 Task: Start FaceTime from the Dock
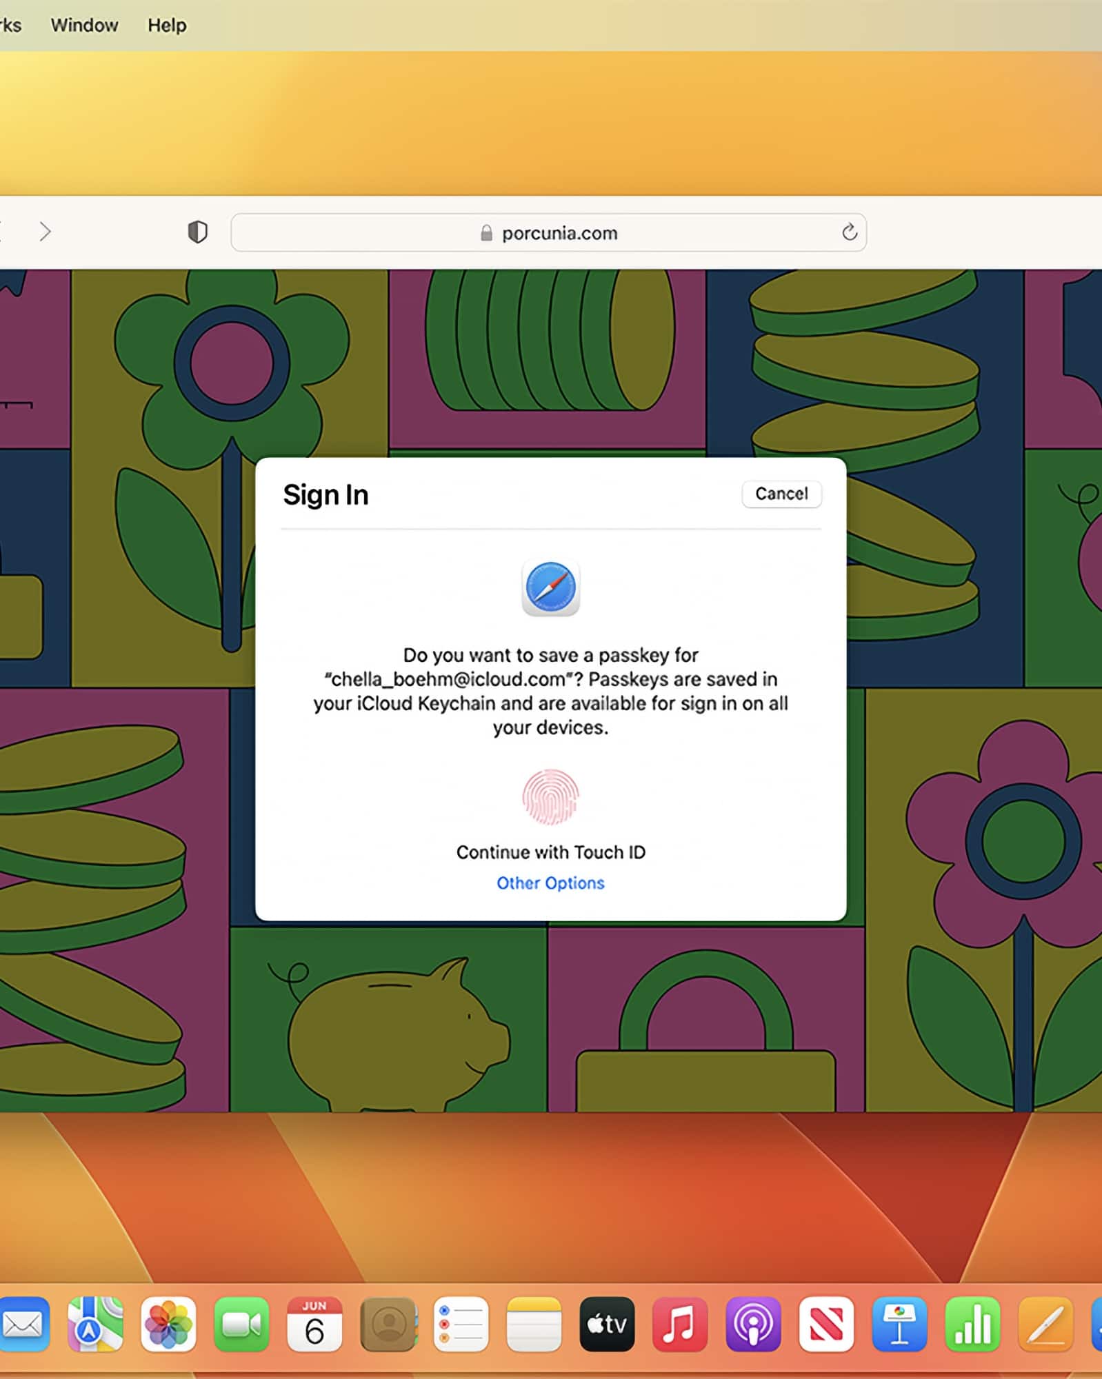pos(241,1324)
